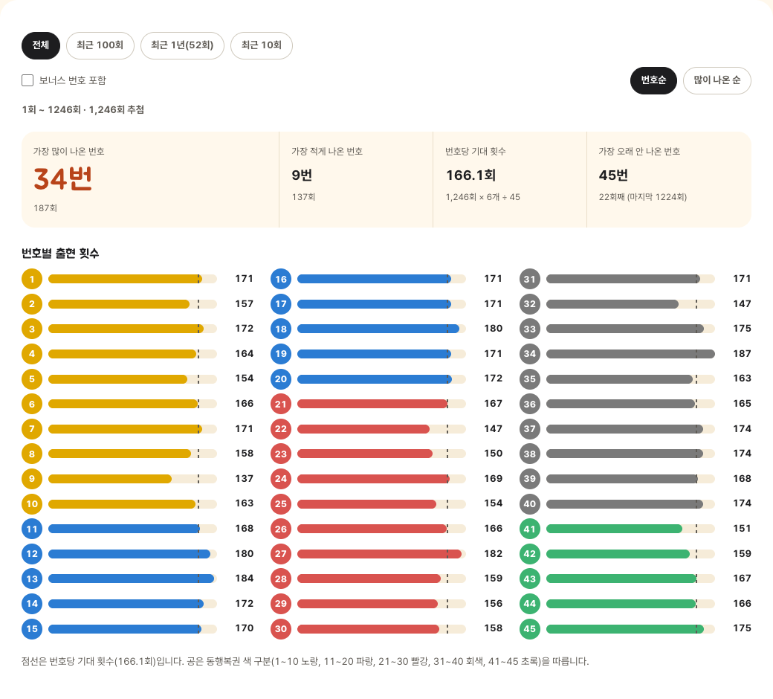Viewport: 773px width, 699px height.
Task: Click the frequency bar for number 42
Action: (630, 554)
